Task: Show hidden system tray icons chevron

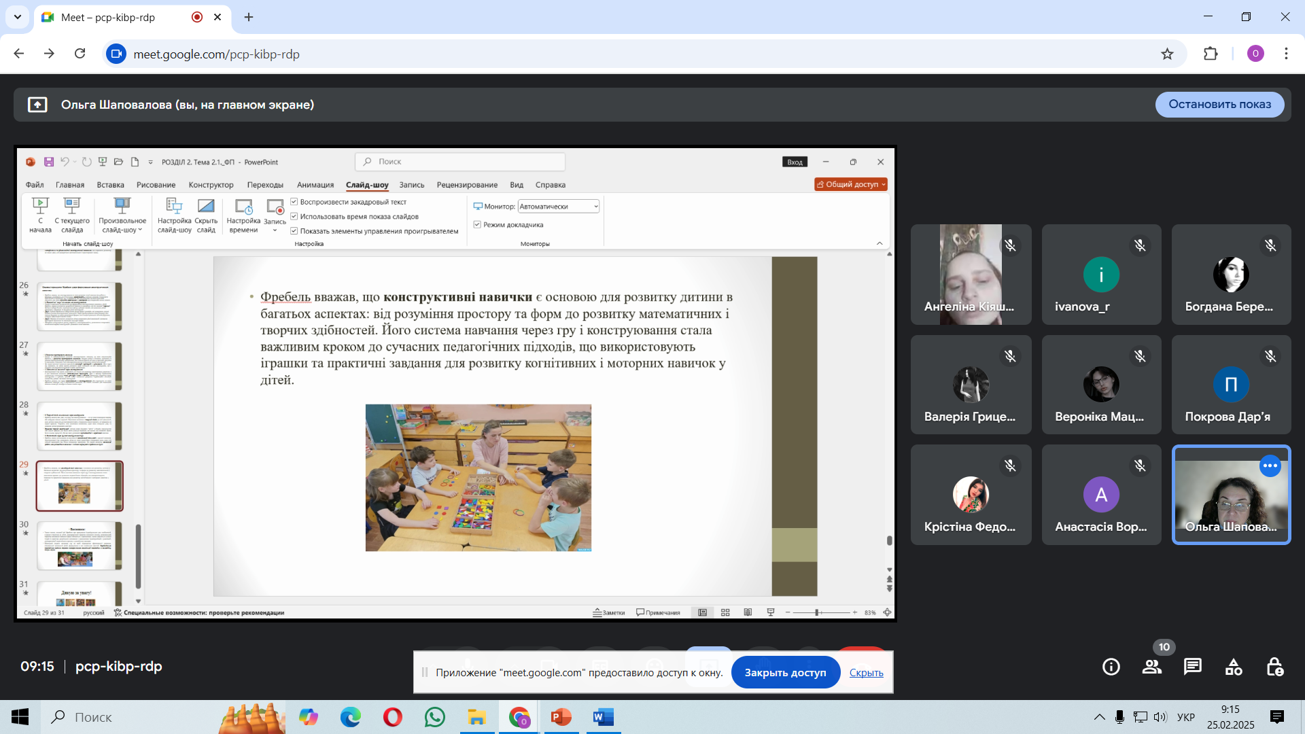Action: (x=1099, y=717)
